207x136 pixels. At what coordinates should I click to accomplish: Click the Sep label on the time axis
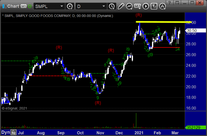(x=61, y=133)
